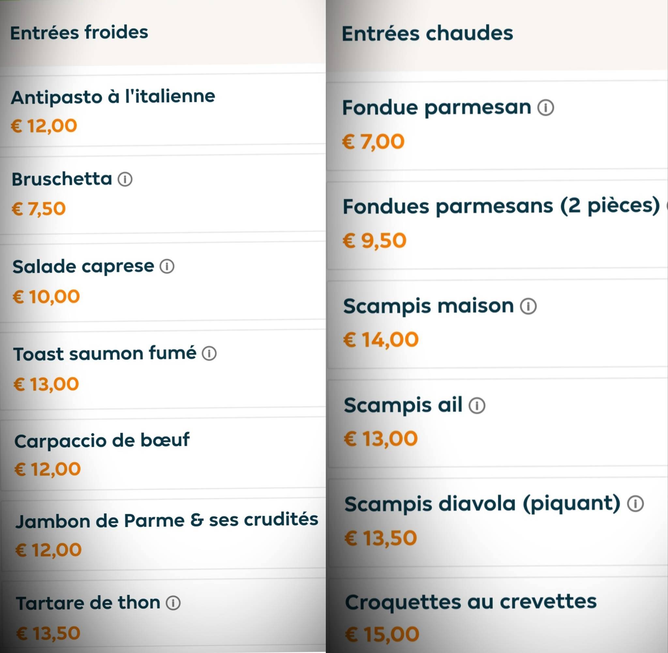The width and height of the screenshot is (668, 653).
Task: Open the Entrées chaudes section header
Action: coord(428,33)
